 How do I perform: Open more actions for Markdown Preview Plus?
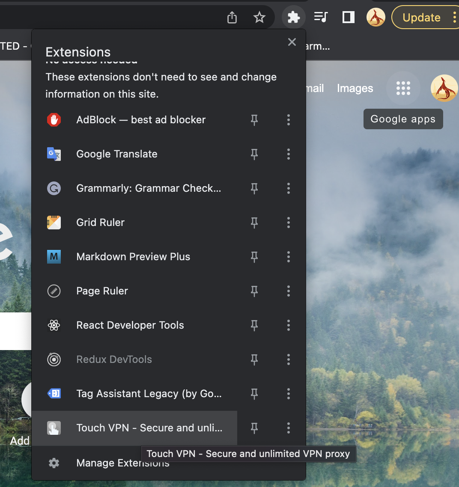289,256
